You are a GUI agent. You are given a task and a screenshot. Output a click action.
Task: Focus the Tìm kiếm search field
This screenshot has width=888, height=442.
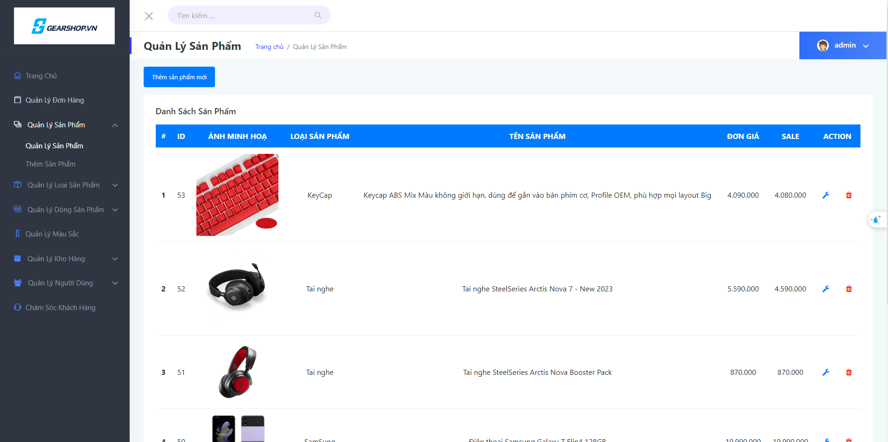coord(250,15)
